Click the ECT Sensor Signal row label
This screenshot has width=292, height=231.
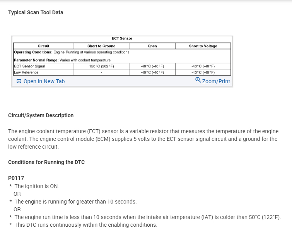[x=29, y=66]
